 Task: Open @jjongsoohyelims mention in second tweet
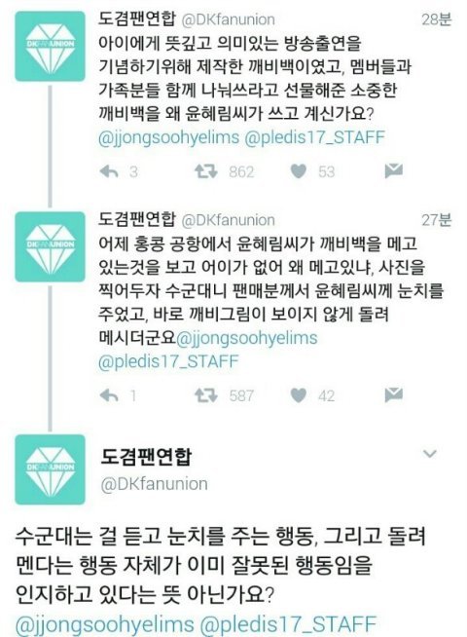click(247, 338)
